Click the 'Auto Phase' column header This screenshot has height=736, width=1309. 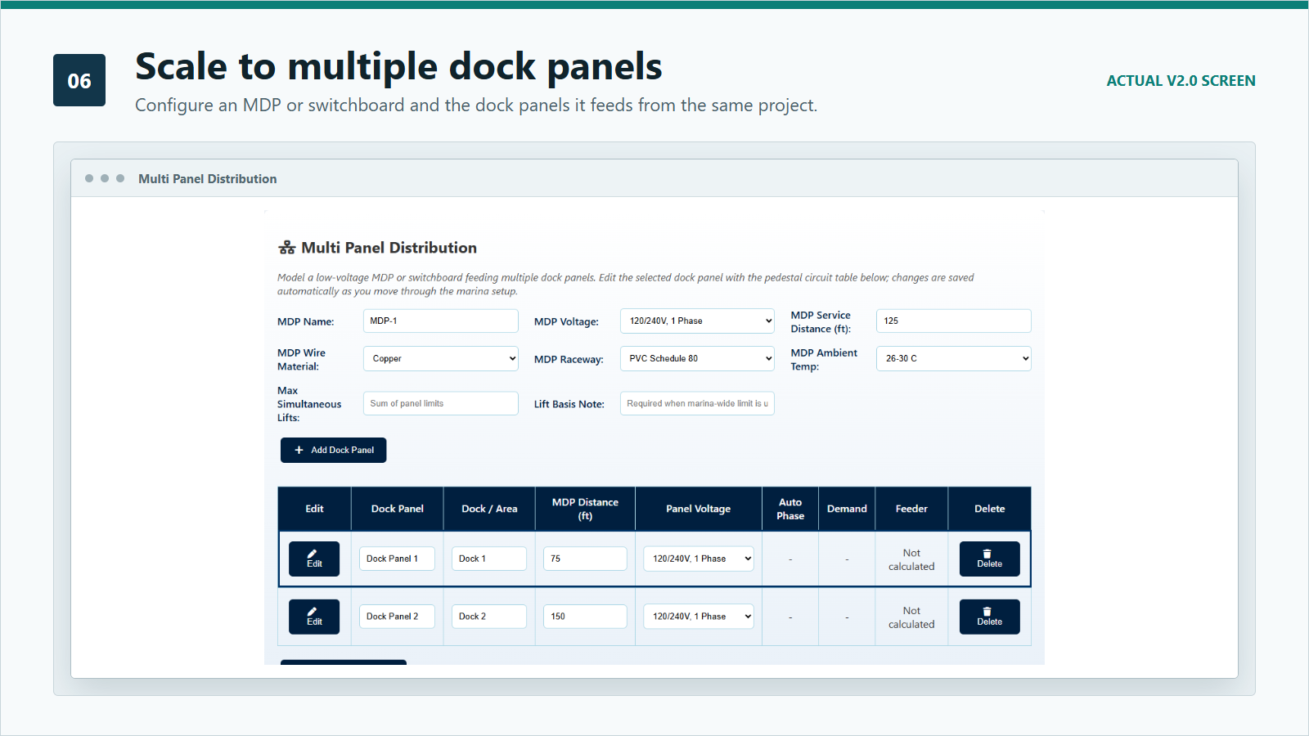790,509
